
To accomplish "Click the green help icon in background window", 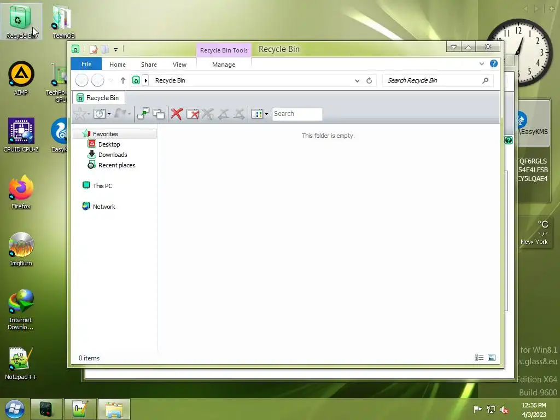I will (509, 141).
